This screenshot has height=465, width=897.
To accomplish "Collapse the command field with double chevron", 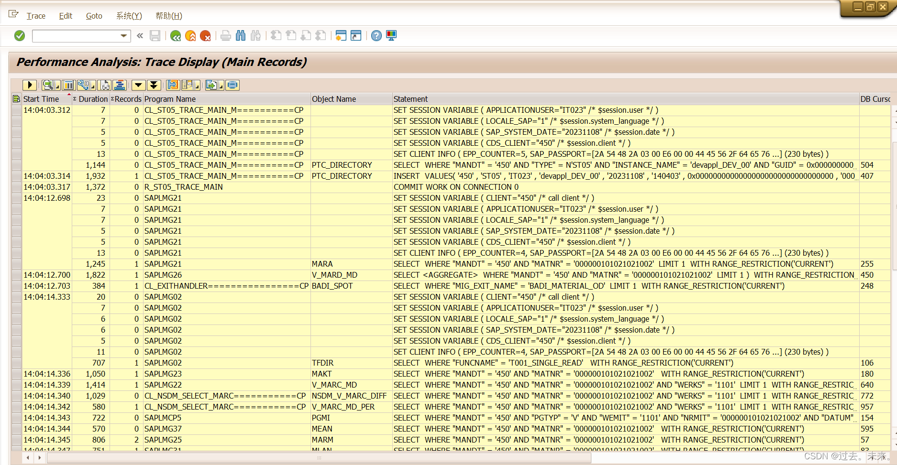I will coord(140,35).
